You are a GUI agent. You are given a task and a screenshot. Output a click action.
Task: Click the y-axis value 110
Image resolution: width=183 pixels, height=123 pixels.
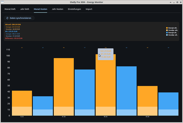[x=8, y=50]
